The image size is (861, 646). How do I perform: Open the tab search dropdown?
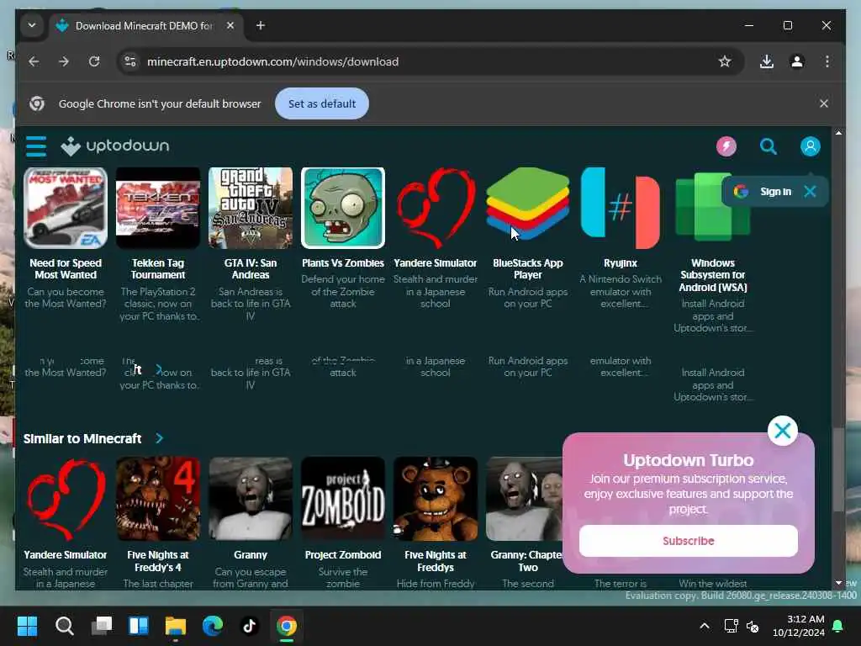point(32,25)
